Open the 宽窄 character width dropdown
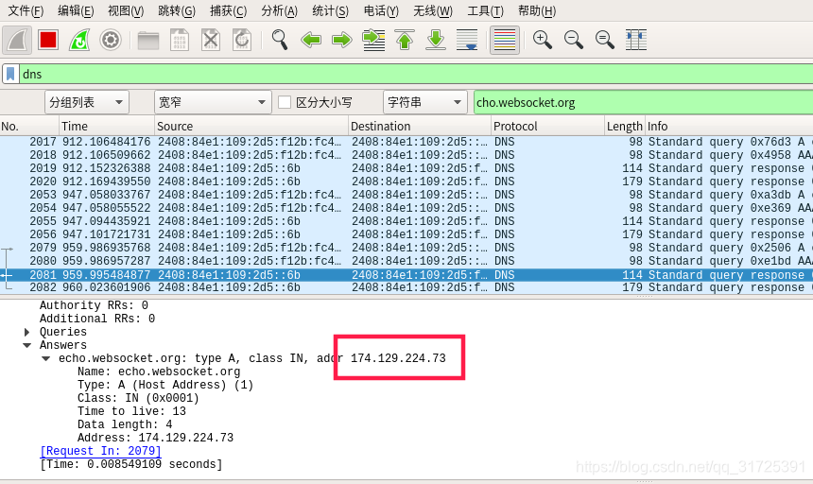This screenshot has width=813, height=484. coord(213,102)
